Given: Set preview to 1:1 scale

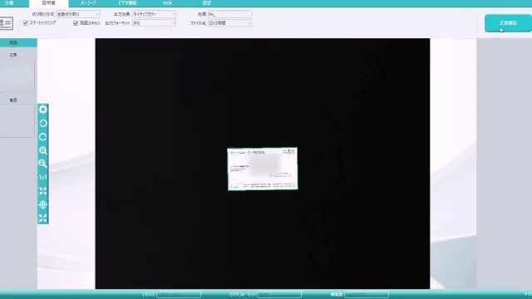Looking at the screenshot, I should pos(42,177).
